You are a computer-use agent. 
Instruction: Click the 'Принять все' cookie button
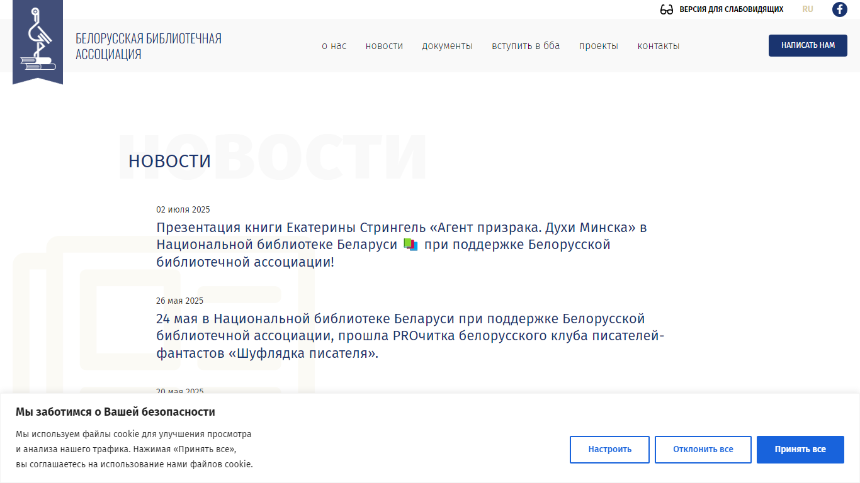pos(800,450)
